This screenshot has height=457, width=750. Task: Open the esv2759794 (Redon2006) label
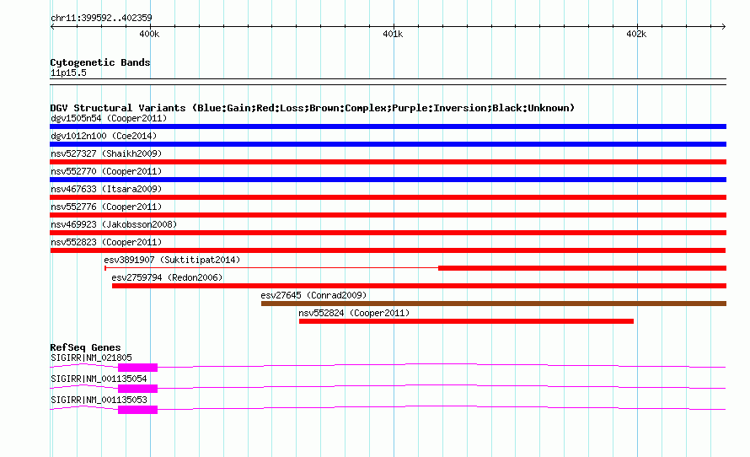coord(167,277)
